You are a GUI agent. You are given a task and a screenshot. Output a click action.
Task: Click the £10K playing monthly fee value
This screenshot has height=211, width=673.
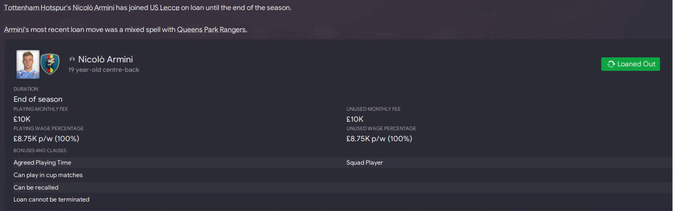[22, 119]
